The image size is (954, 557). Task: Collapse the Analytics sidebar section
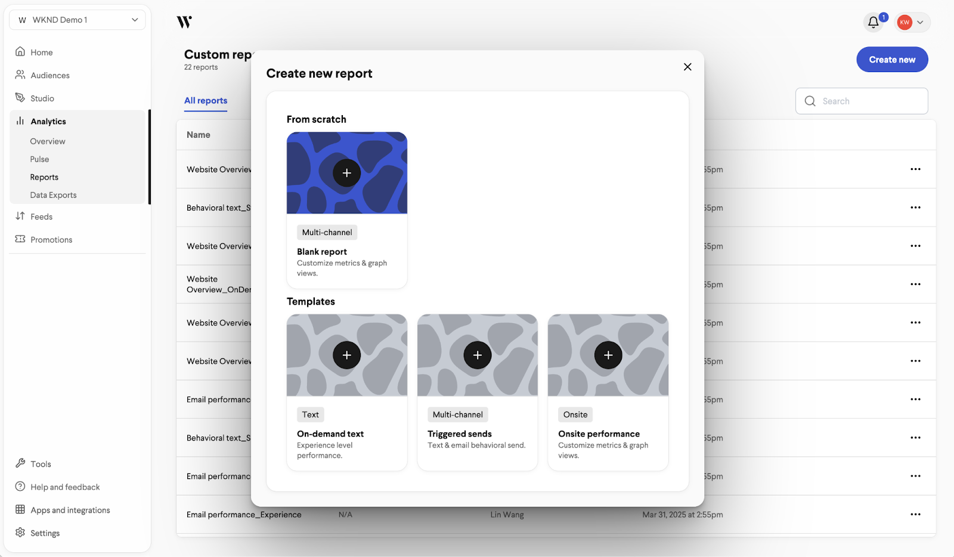pos(48,121)
